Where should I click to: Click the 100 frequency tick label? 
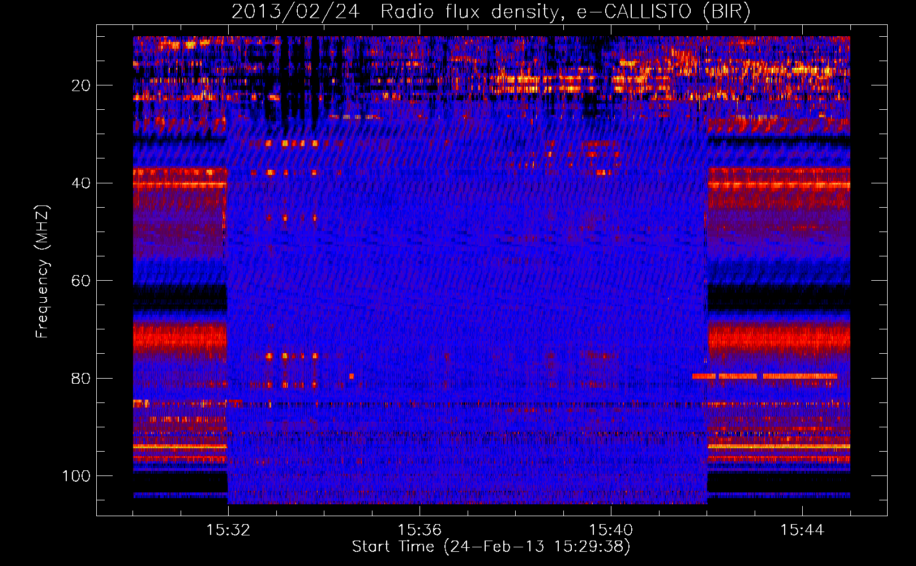[76, 476]
